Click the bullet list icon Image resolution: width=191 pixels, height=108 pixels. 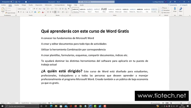48,9
